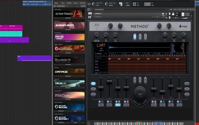
Task: Click the Kontakt Tune knob
Action: click(x=173, y=14)
